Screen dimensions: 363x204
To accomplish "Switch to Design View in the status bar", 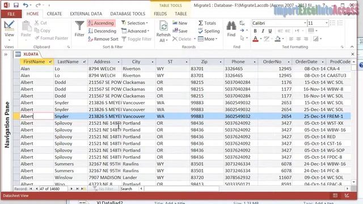I will 347,195.
